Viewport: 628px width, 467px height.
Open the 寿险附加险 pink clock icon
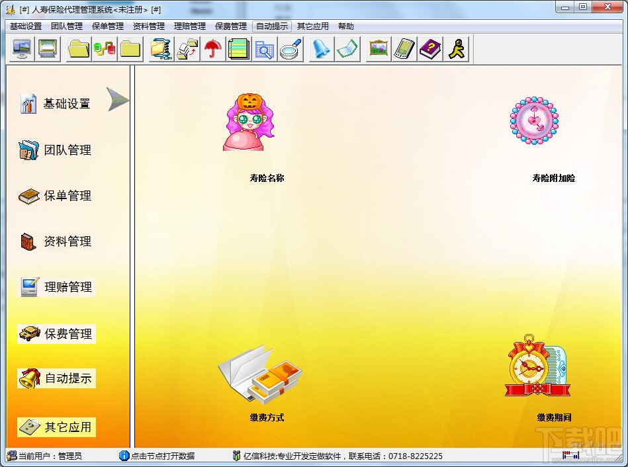pos(534,120)
